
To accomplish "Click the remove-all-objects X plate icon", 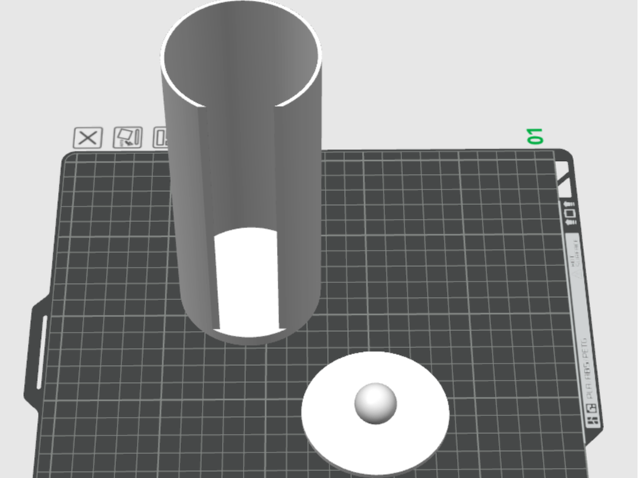I will pyautogui.click(x=88, y=138).
